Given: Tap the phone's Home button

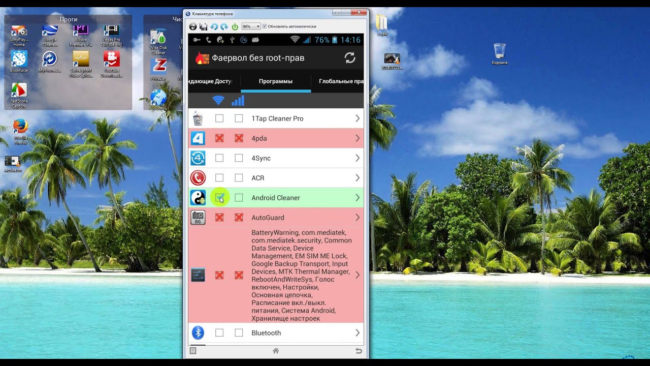Looking at the screenshot, I should (x=276, y=351).
